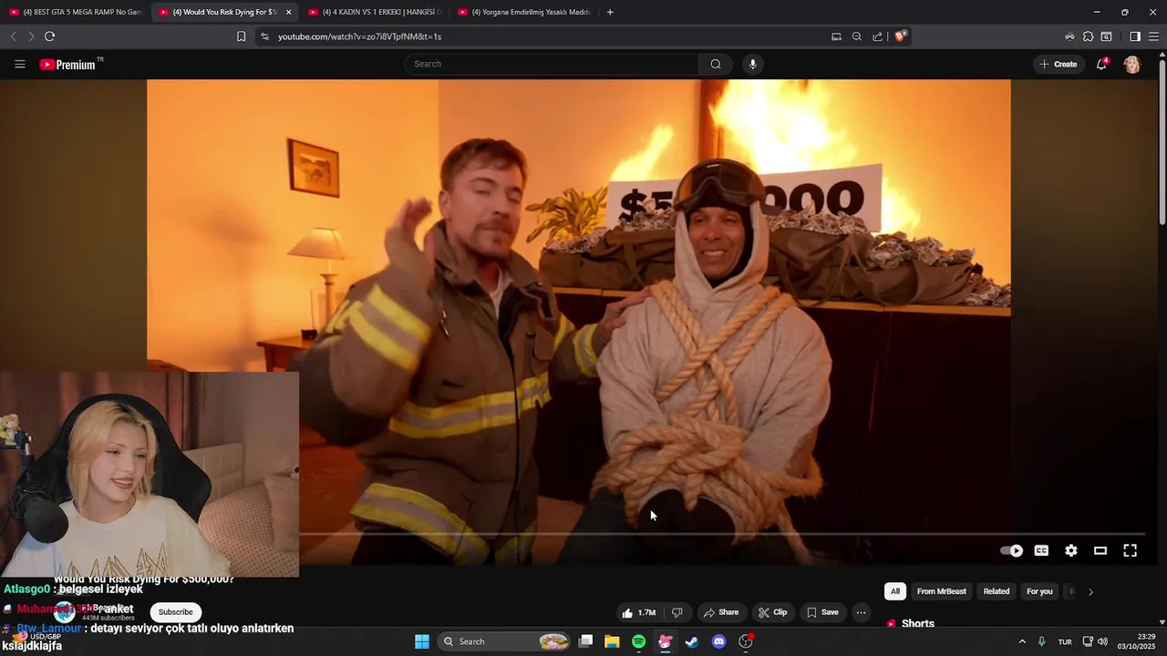Open more actions ellipsis under the video

pos(861,612)
